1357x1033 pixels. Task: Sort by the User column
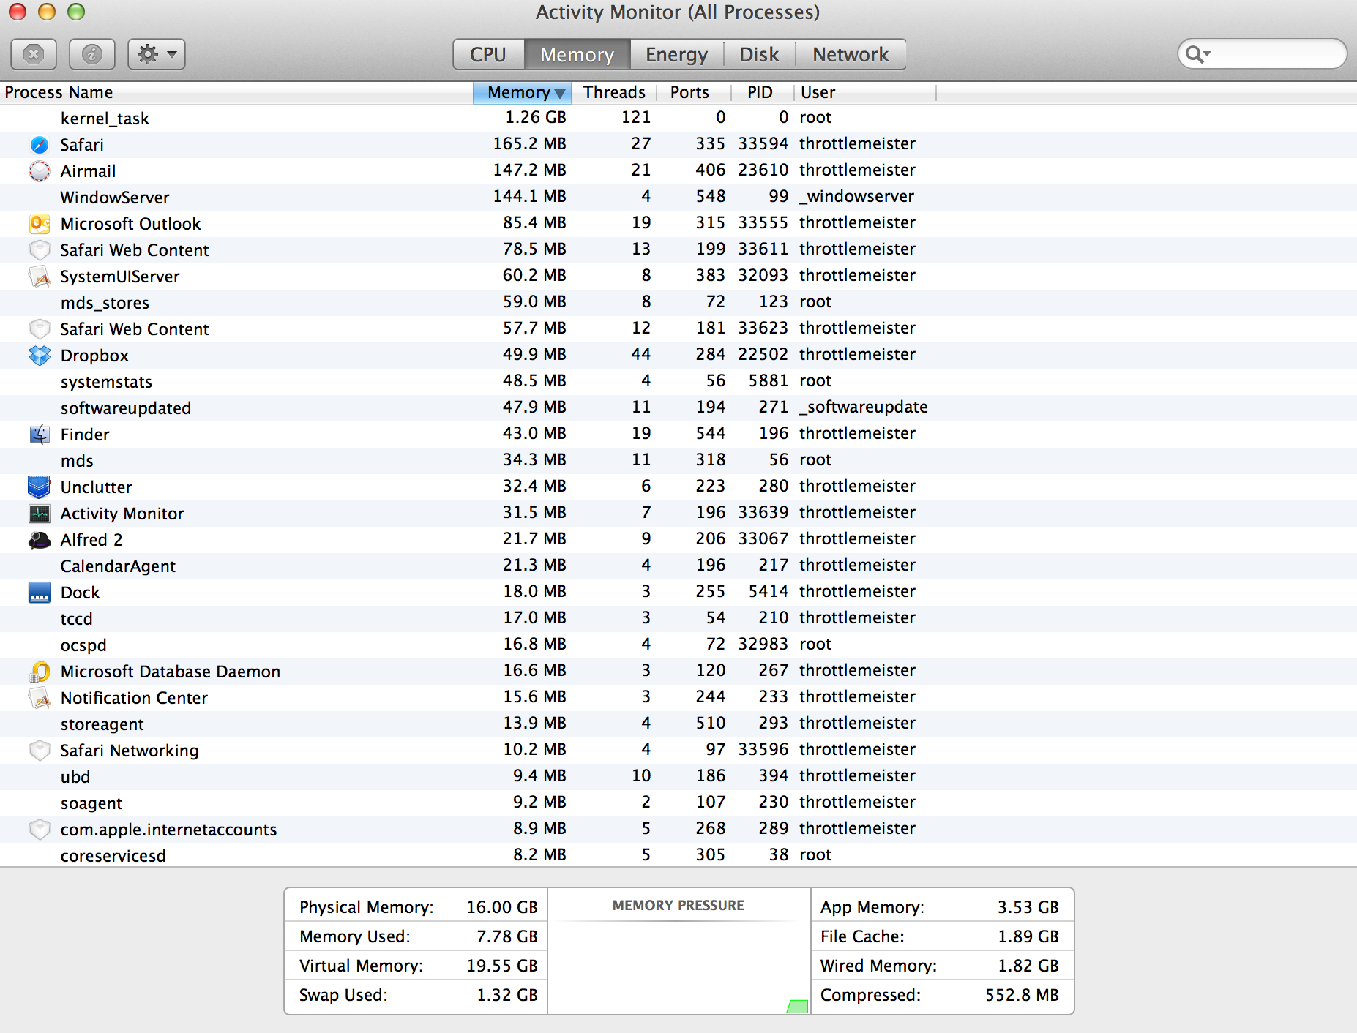point(864,92)
